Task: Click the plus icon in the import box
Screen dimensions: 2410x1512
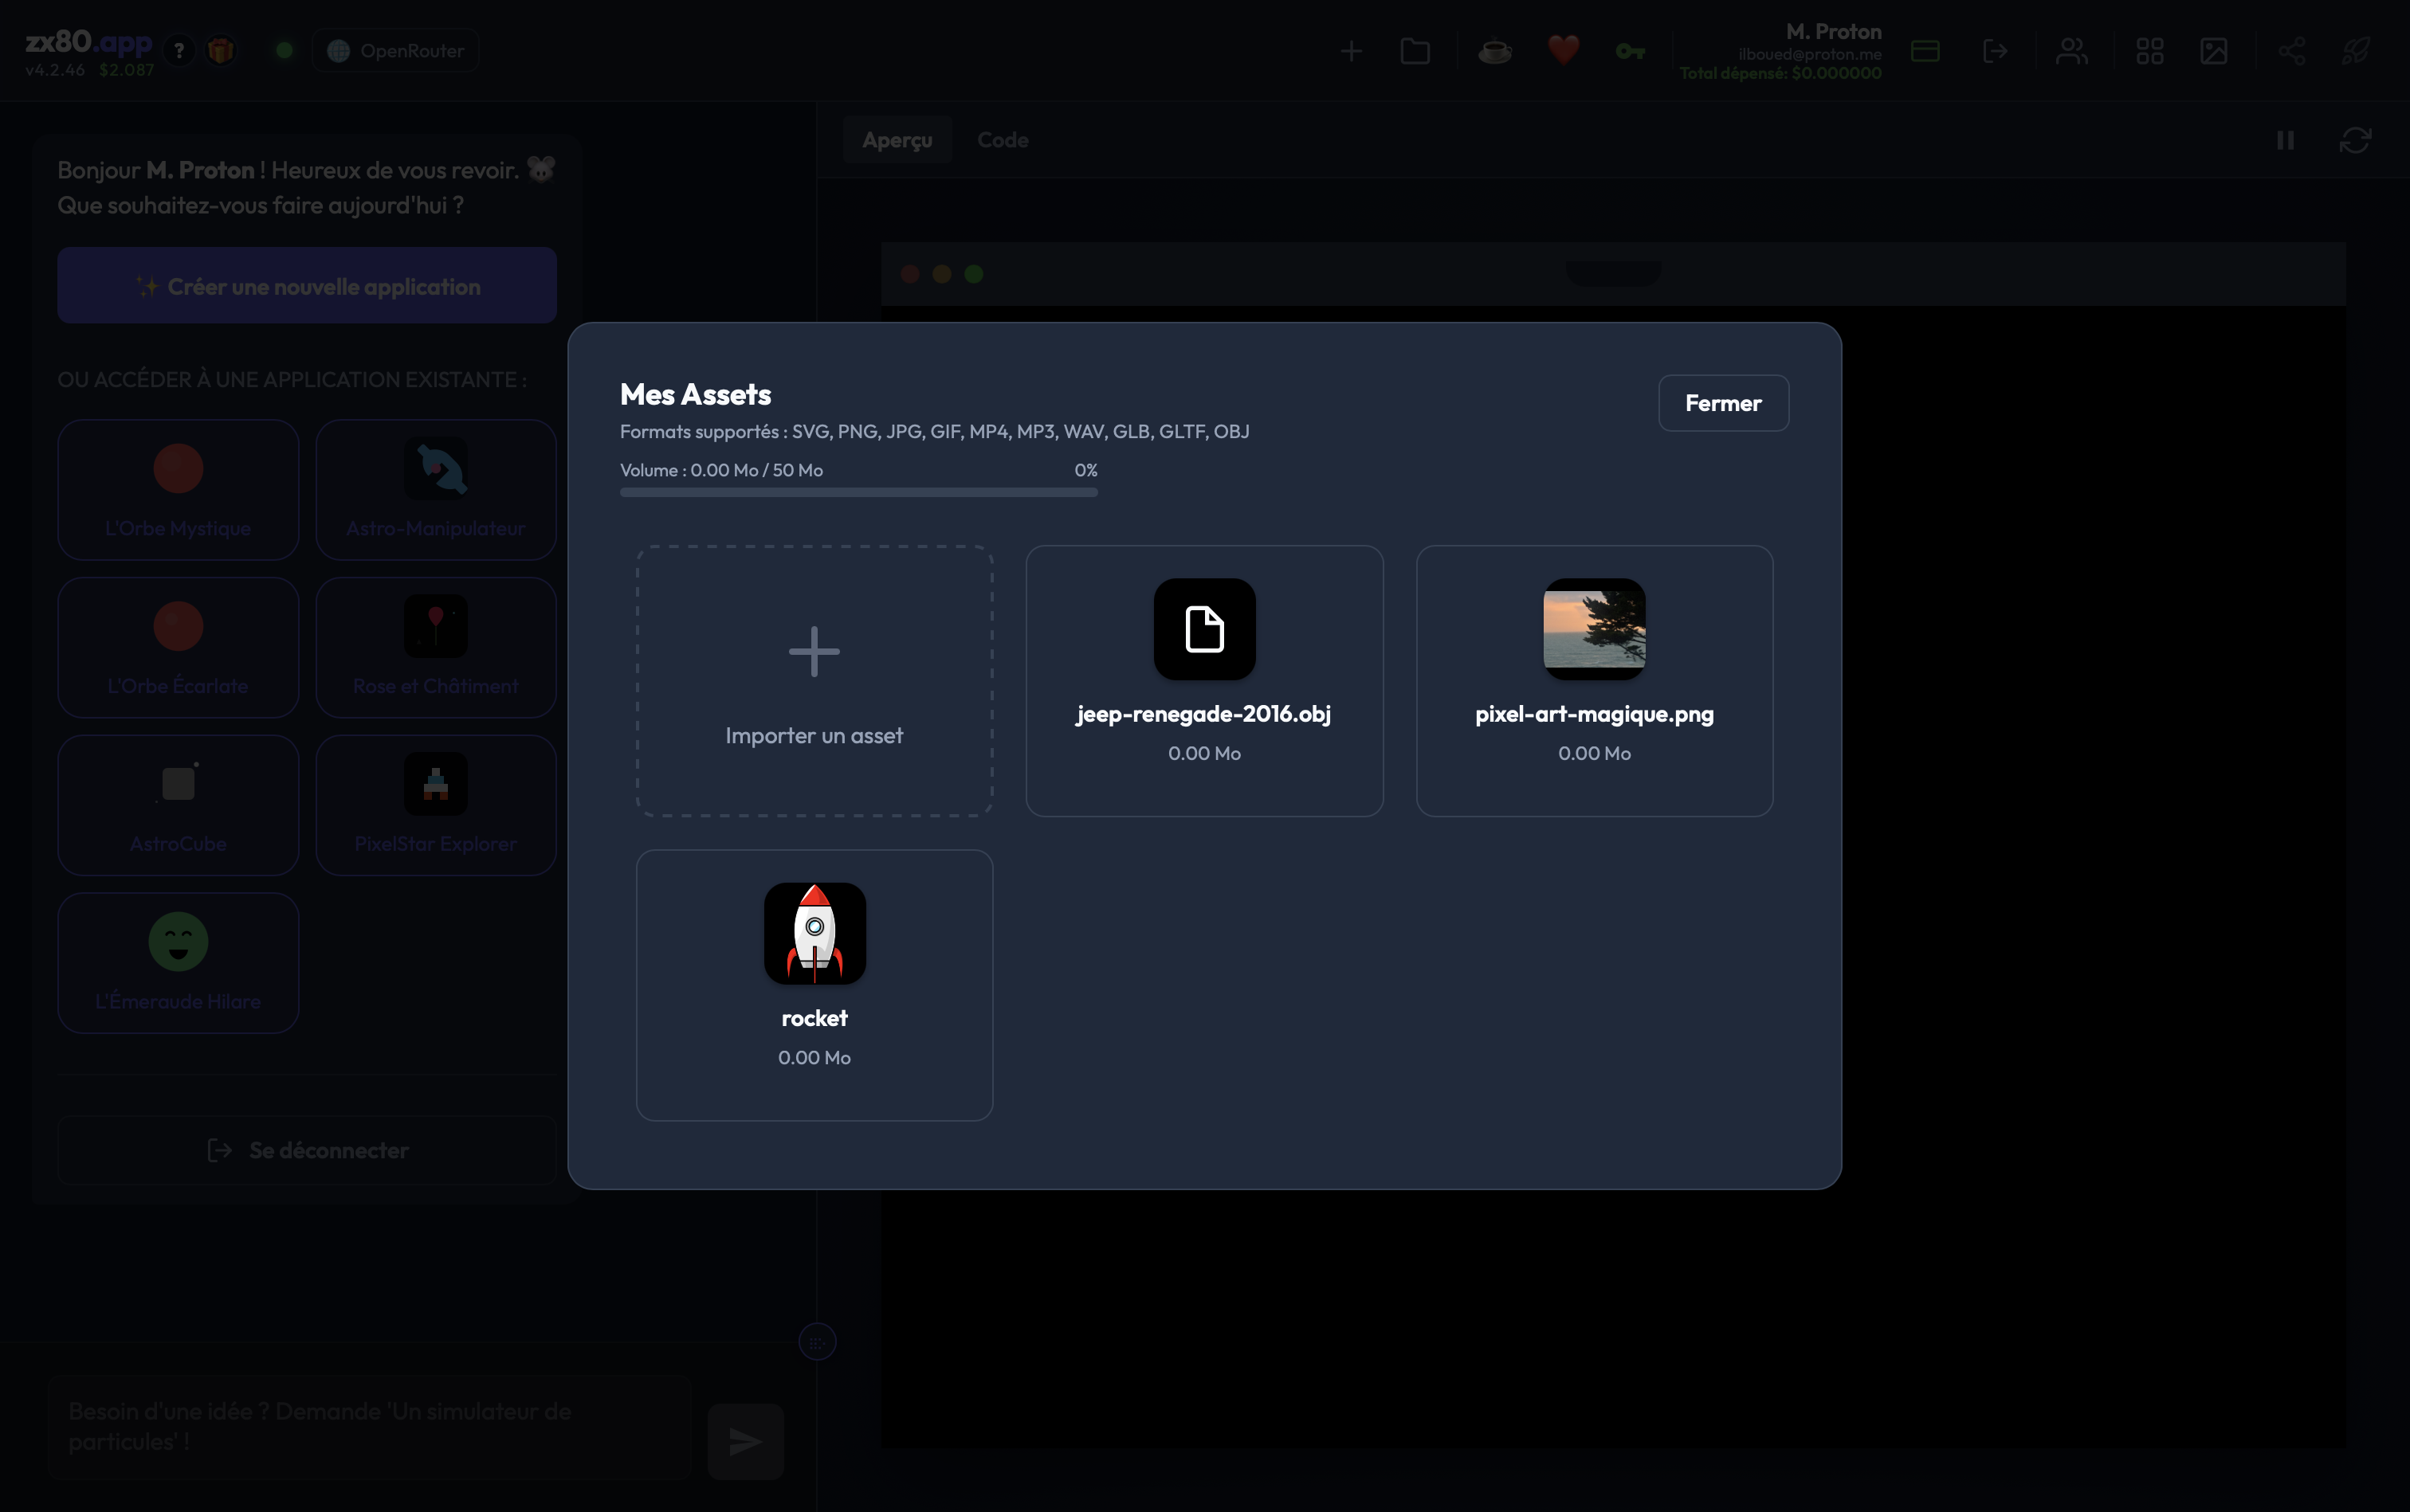Action: [x=814, y=652]
